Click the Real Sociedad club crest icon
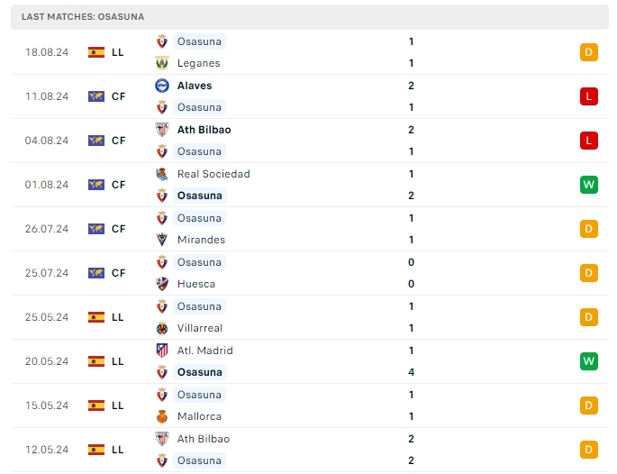This screenshot has width=617, height=474. pyautogui.click(x=162, y=174)
